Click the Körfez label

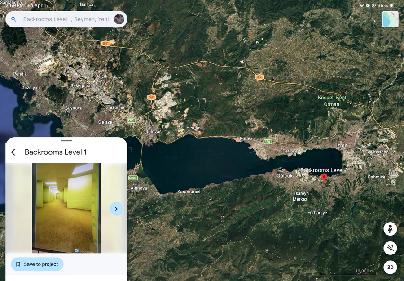pos(246,138)
